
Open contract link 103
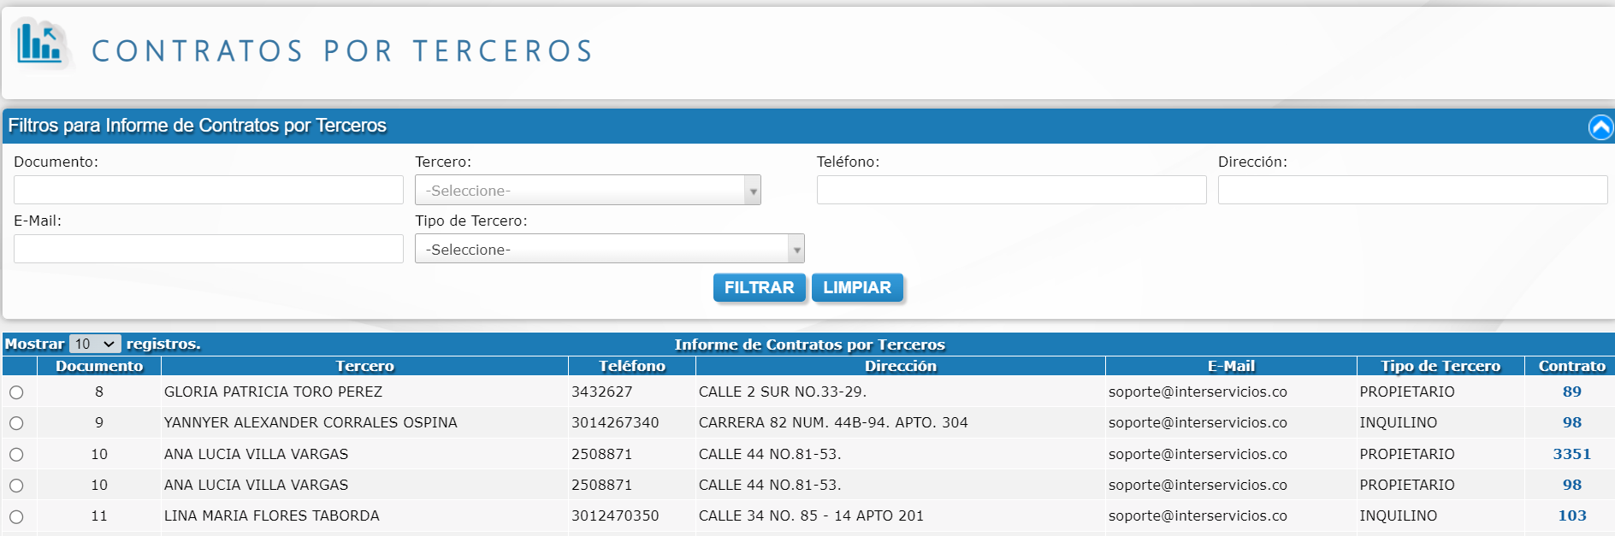1571,515
